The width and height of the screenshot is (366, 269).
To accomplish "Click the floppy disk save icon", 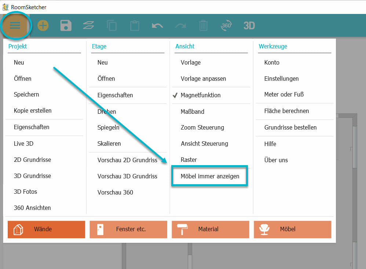I will point(66,25).
